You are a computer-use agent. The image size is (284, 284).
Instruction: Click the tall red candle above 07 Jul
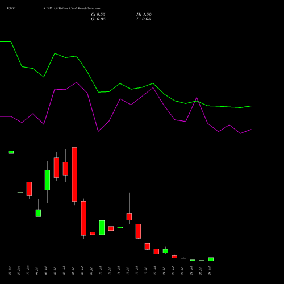[74, 174]
